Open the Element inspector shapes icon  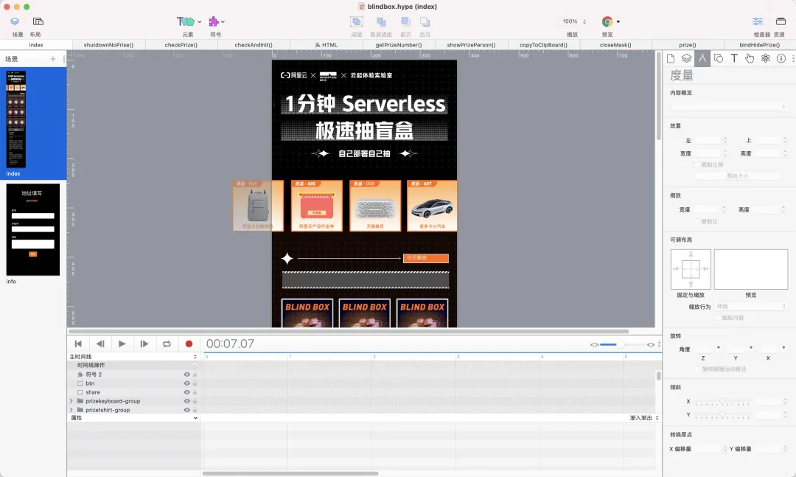[719, 58]
